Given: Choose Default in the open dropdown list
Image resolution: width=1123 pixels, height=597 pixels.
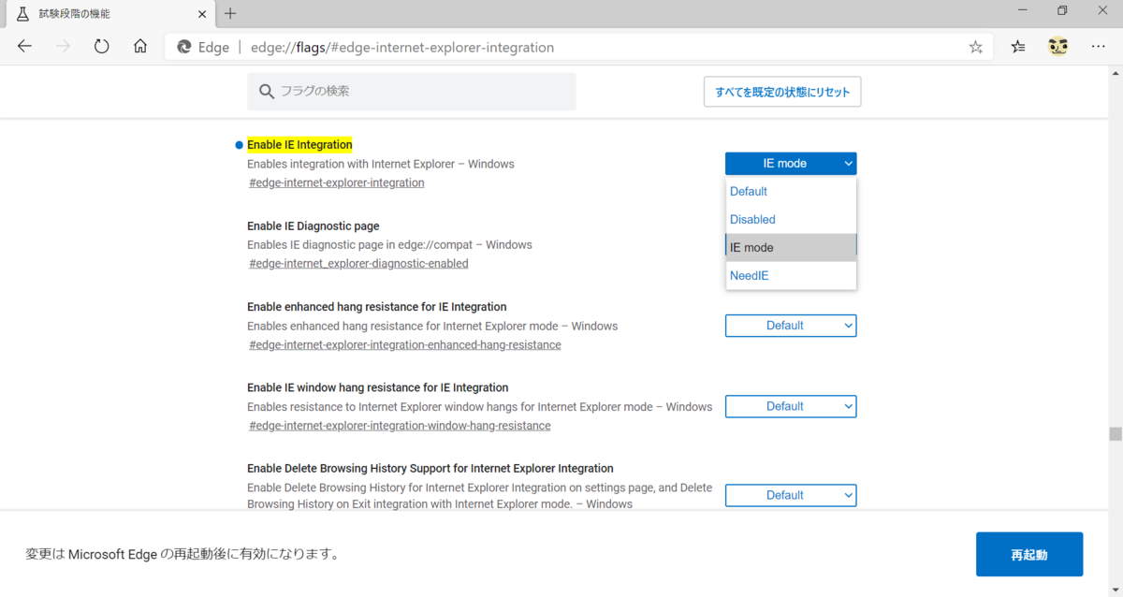Looking at the screenshot, I should pyautogui.click(x=791, y=191).
